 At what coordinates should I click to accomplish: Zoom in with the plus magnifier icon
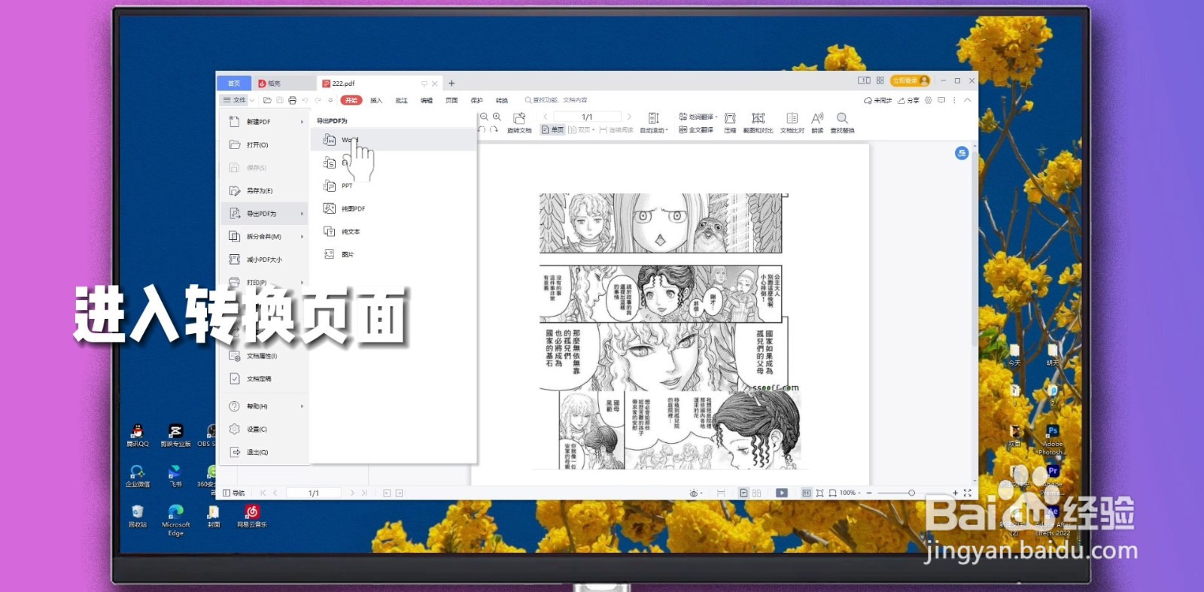click(x=497, y=117)
